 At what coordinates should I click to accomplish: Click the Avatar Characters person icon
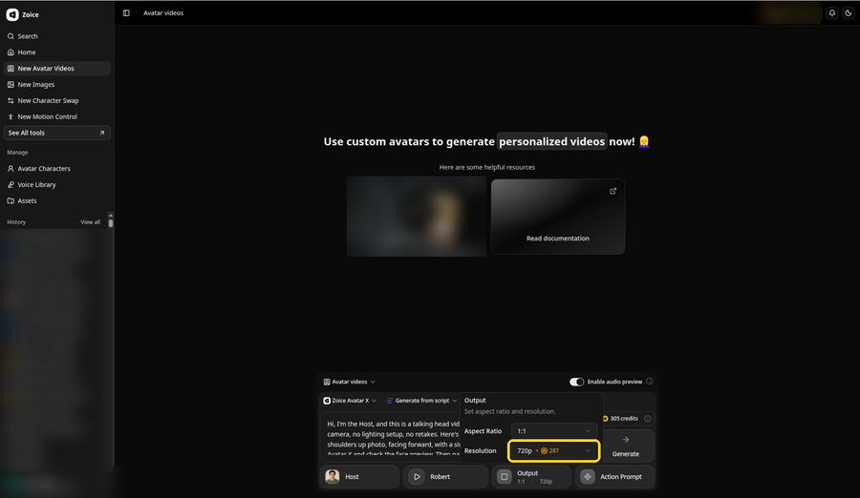(11, 168)
